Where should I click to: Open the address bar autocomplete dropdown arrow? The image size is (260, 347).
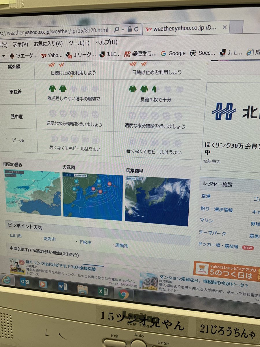123,29
